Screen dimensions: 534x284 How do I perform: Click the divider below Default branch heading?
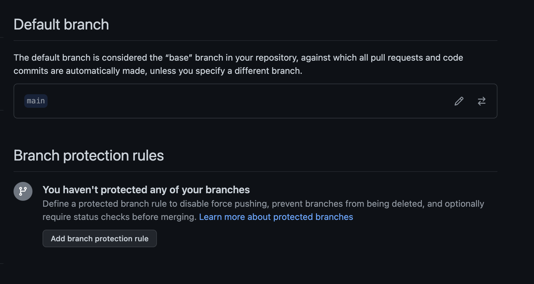[x=256, y=41]
